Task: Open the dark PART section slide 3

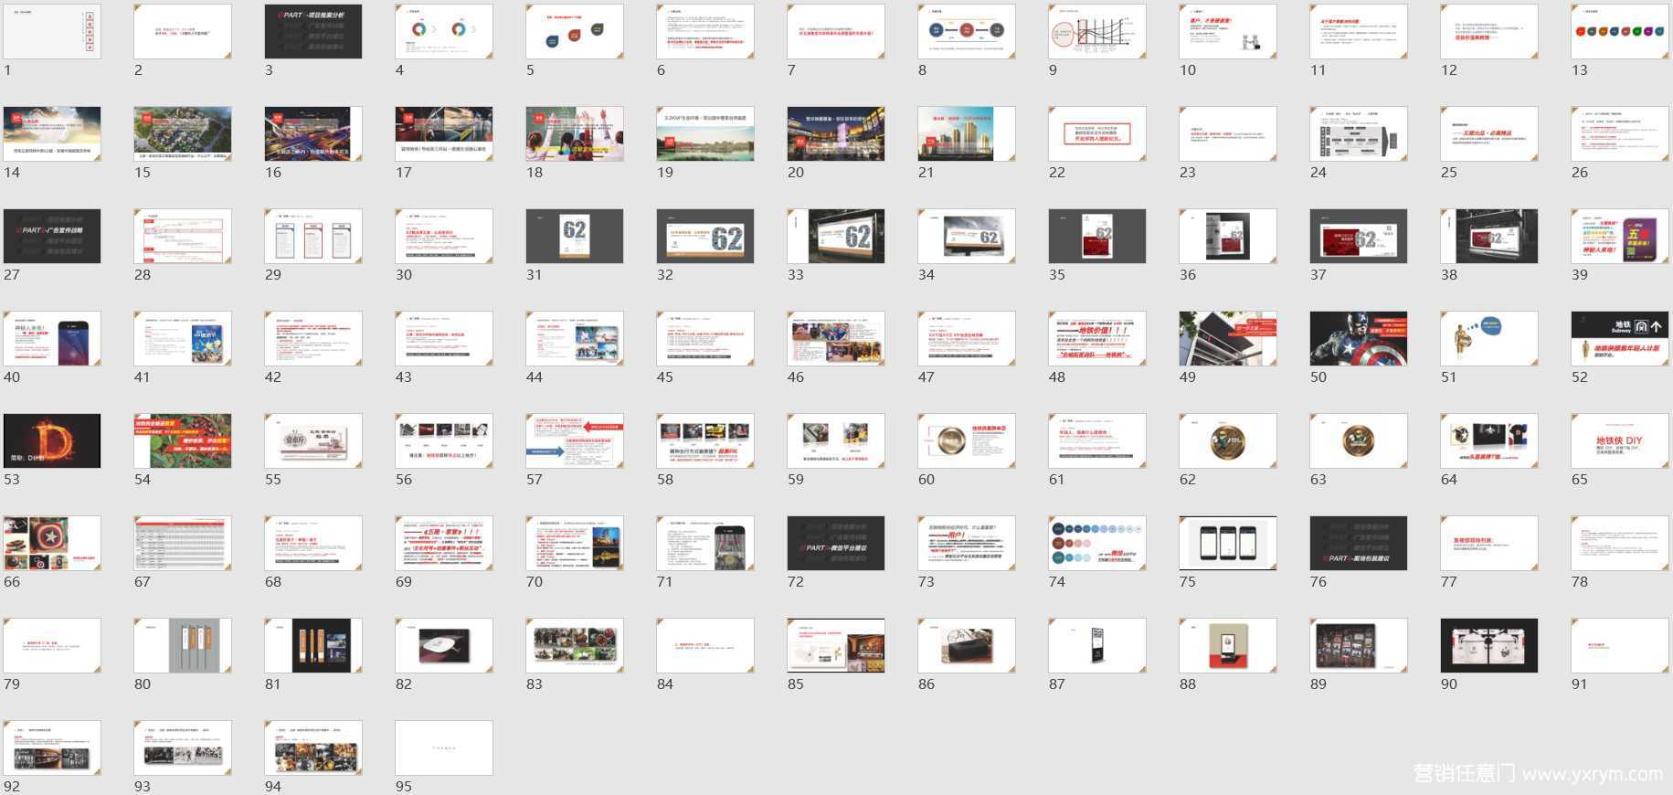Action: coord(313,32)
